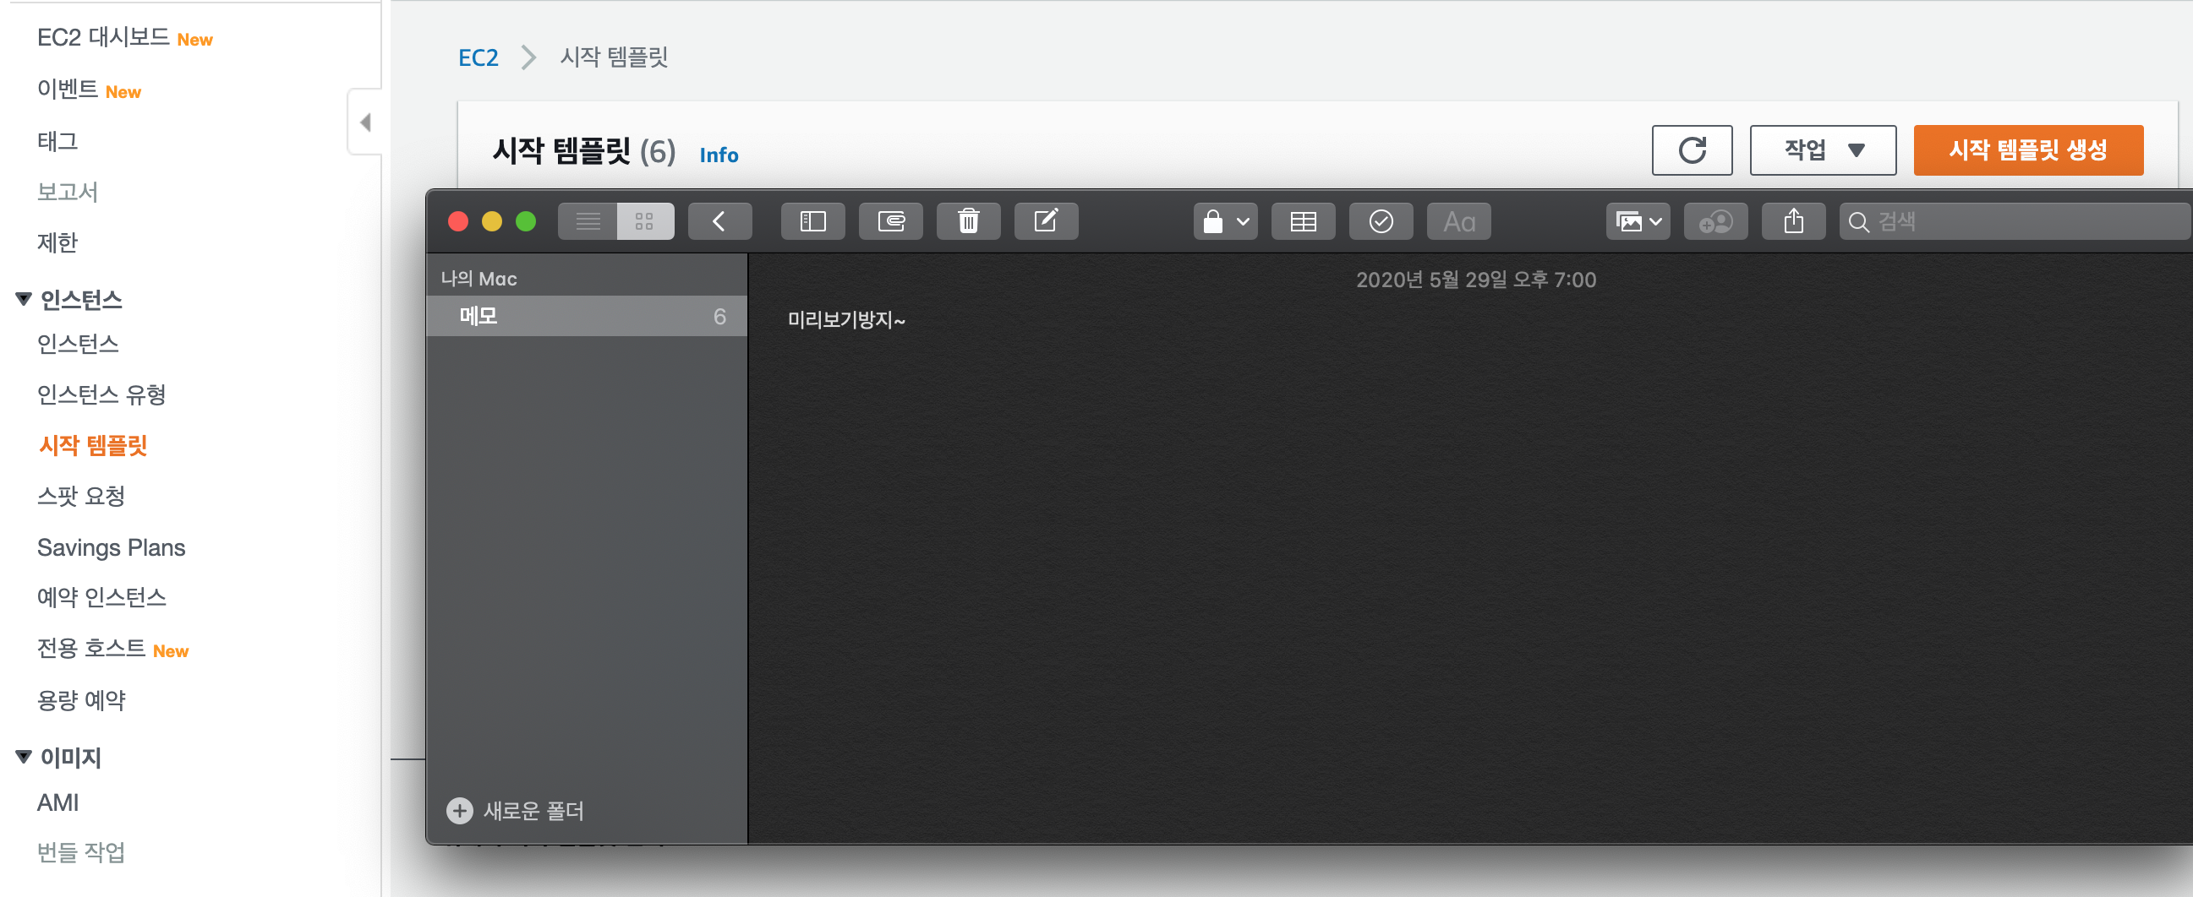The width and height of the screenshot is (2193, 897).
Task: Open 전용 호스트 in sidebar
Action: point(91,648)
